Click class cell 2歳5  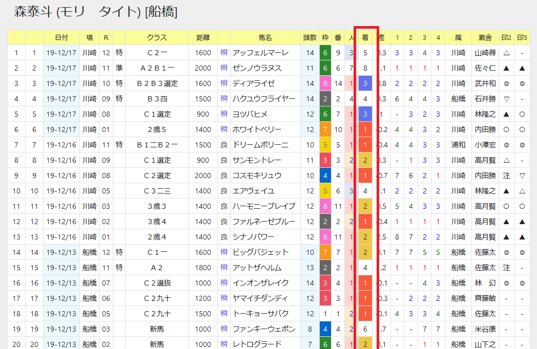pyautogui.click(x=157, y=129)
